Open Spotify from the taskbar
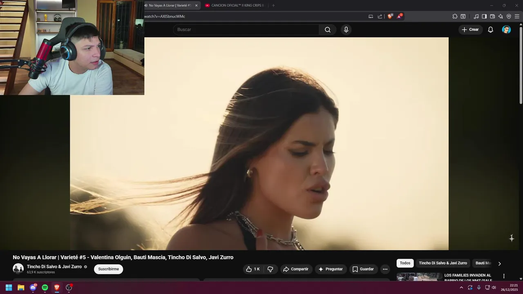The width and height of the screenshot is (523, 294). coord(45,287)
